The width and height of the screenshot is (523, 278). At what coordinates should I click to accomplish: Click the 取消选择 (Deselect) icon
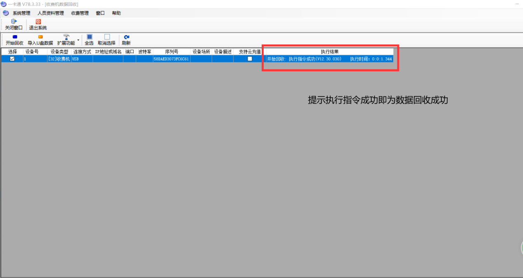point(106,37)
